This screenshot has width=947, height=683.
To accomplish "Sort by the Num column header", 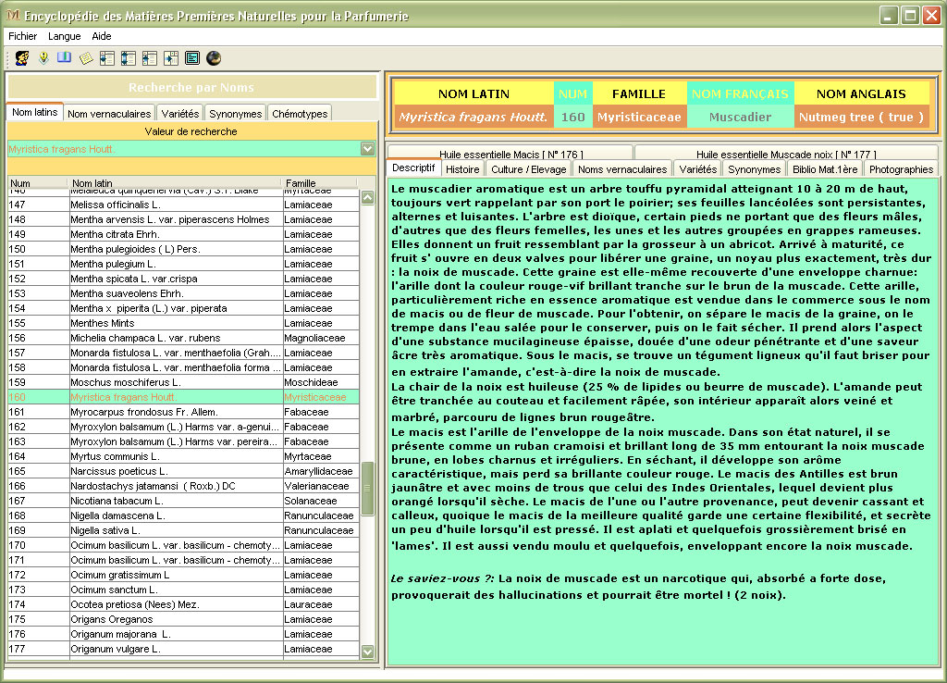I will pos(37,183).
